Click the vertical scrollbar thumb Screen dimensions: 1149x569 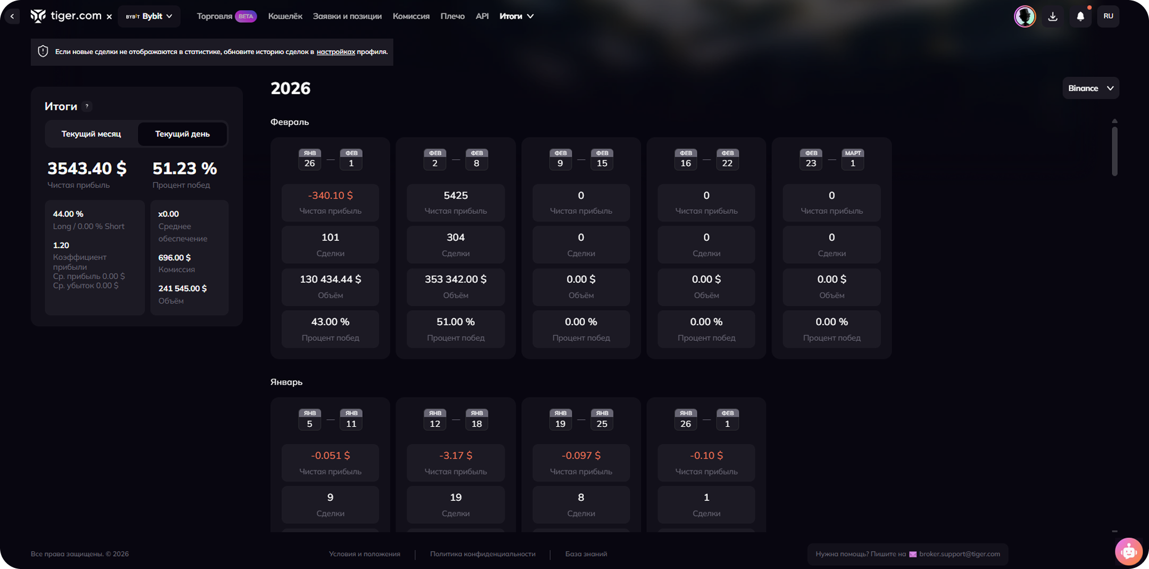1114,150
